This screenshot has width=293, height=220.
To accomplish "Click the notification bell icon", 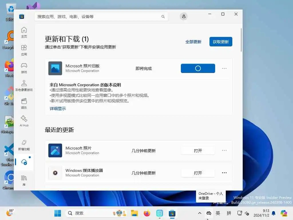I will pos(274,213).
